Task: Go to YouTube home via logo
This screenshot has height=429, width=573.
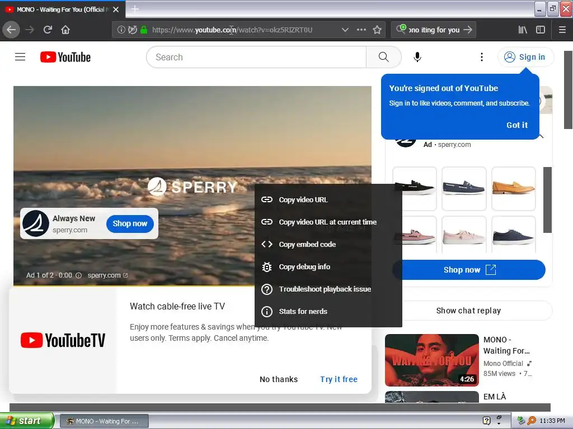Action: tap(65, 57)
